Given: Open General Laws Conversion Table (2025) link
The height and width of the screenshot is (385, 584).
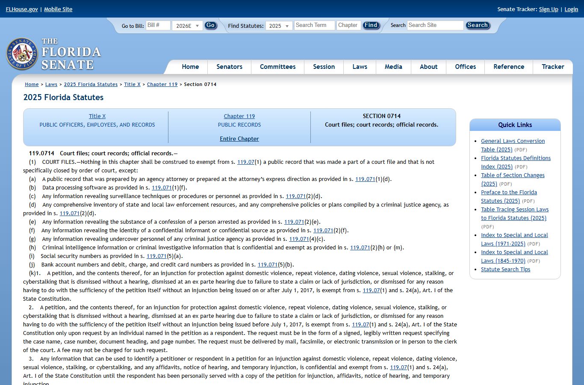Looking at the screenshot, I should [x=513, y=145].
